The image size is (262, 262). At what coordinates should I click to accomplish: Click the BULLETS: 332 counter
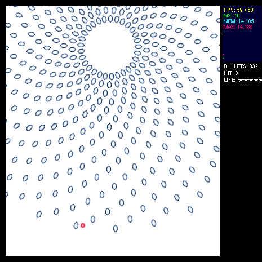241,66
